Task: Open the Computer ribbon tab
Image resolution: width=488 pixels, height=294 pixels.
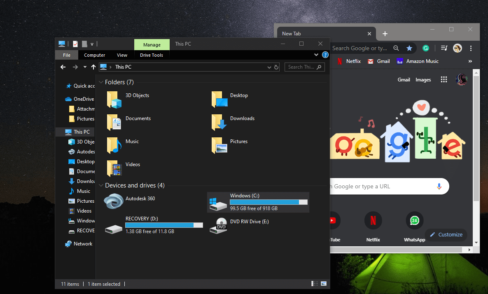Action: (x=94, y=55)
